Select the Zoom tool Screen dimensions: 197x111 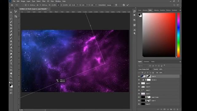pos(11,76)
